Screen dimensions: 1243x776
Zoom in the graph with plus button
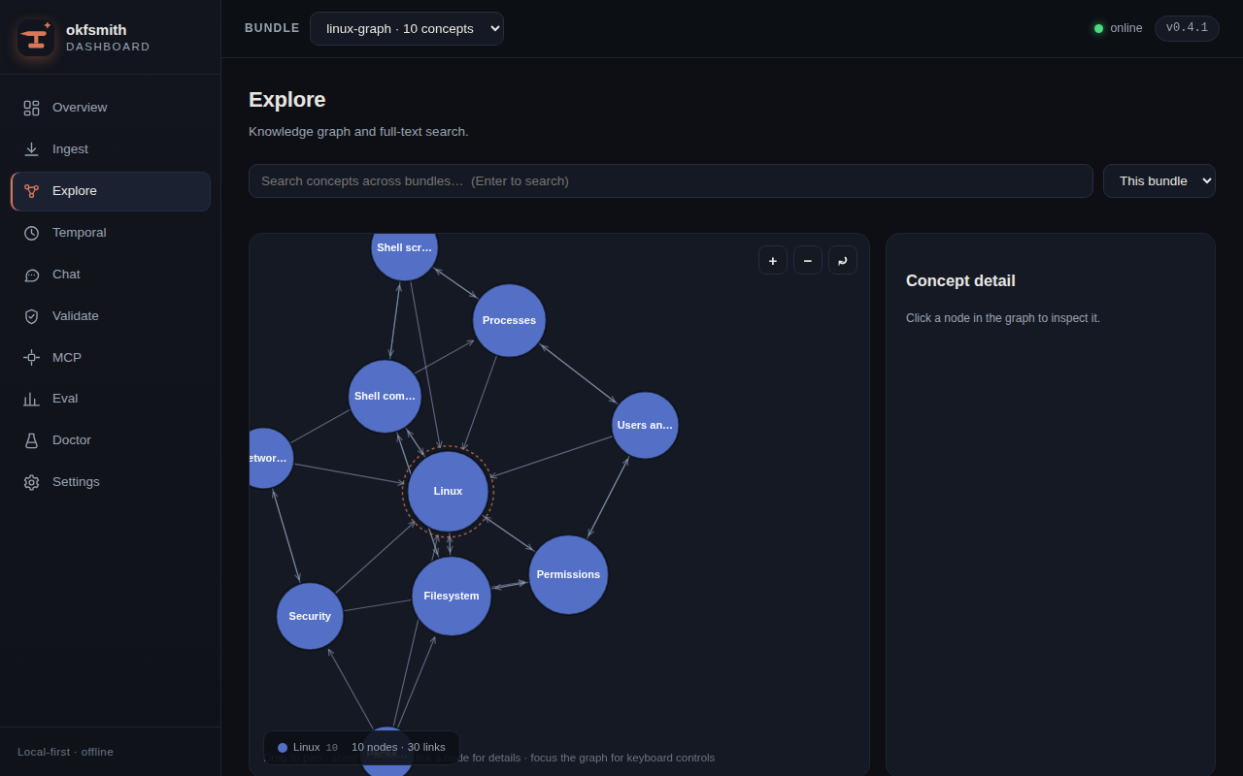coord(773,260)
